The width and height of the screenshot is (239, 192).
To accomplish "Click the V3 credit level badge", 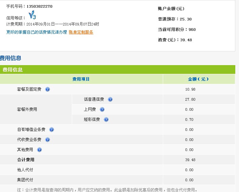I will [32, 15].
